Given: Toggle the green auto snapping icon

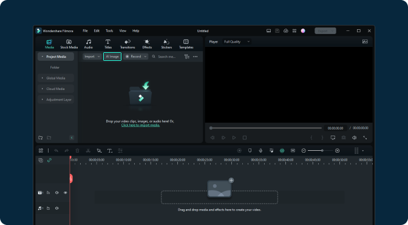Looking at the screenshot, I should coord(282,150).
